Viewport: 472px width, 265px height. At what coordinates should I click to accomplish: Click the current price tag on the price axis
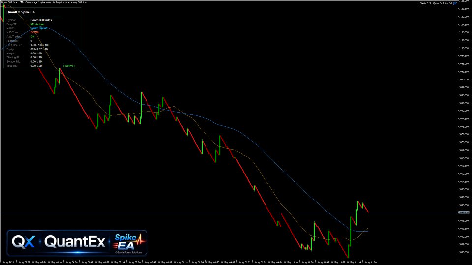point(464,212)
